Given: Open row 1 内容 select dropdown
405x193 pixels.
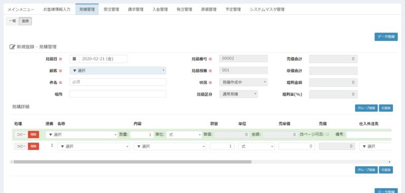Looking at the screenshot, I should click(x=170, y=146).
